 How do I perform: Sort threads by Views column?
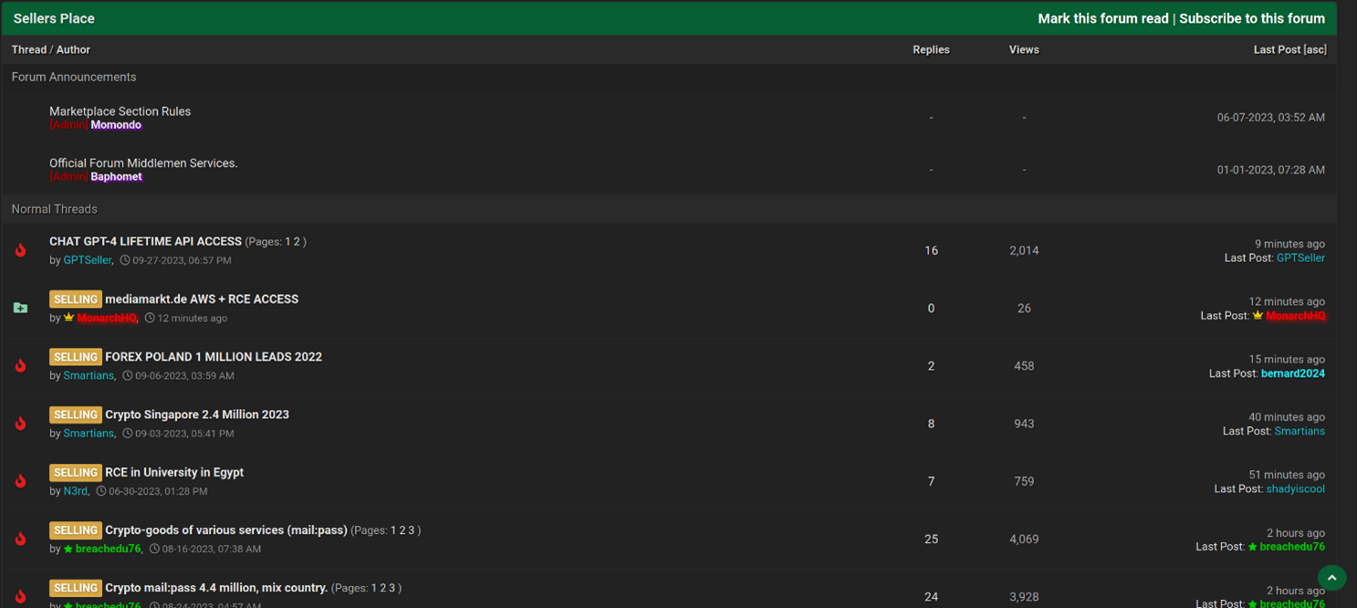[1023, 50]
